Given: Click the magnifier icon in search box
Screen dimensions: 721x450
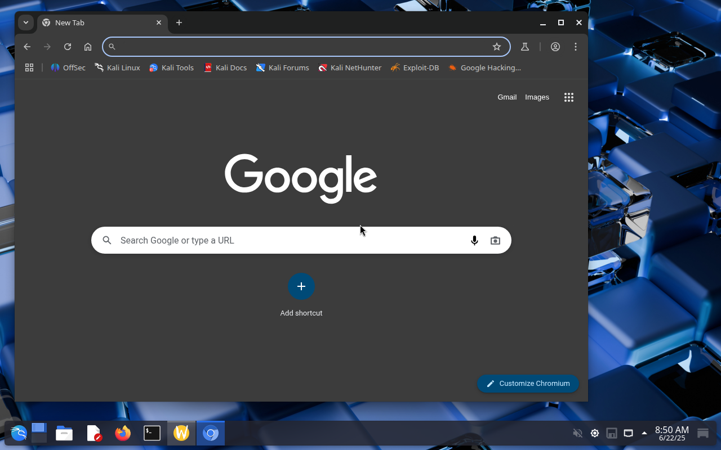Looking at the screenshot, I should [107, 240].
